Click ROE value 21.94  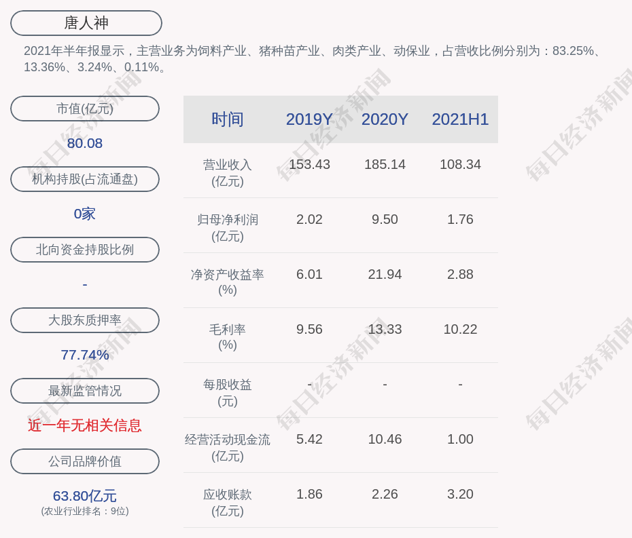(385, 275)
